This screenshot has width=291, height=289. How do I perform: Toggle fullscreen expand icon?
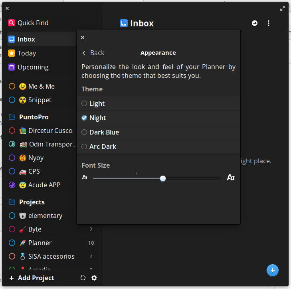click(x=283, y=8)
